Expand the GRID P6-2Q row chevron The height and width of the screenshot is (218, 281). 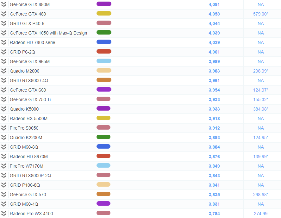click(3, 52)
